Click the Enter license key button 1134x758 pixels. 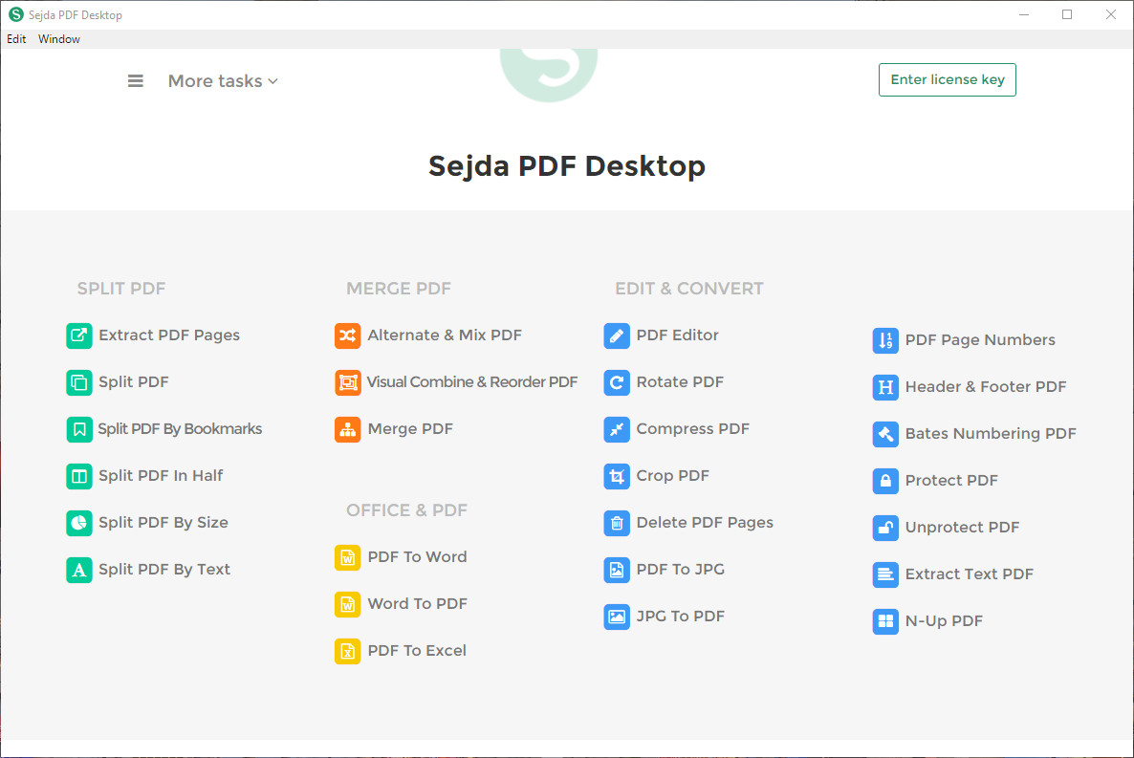tap(948, 79)
